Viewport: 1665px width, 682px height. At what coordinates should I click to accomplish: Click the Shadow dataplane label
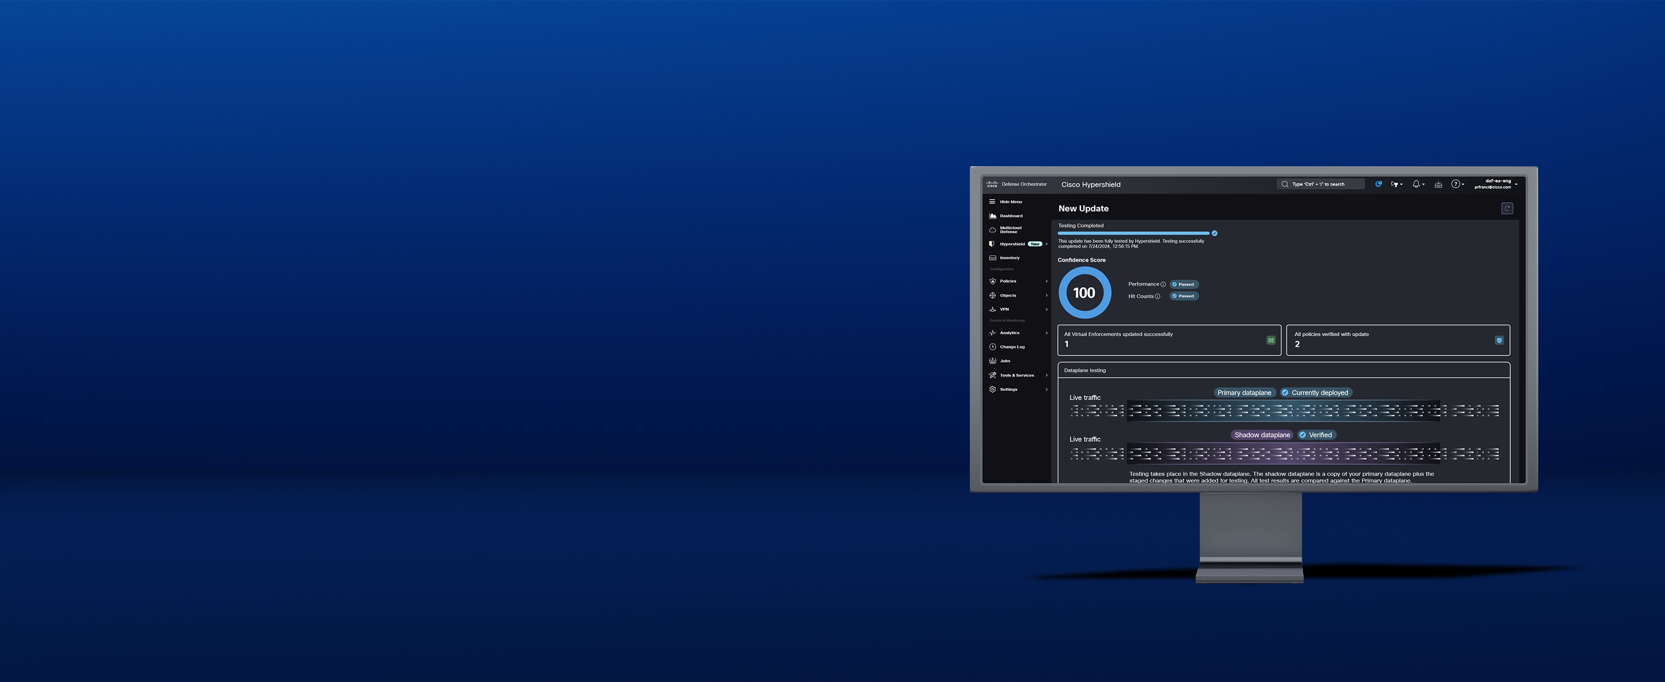[1262, 435]
